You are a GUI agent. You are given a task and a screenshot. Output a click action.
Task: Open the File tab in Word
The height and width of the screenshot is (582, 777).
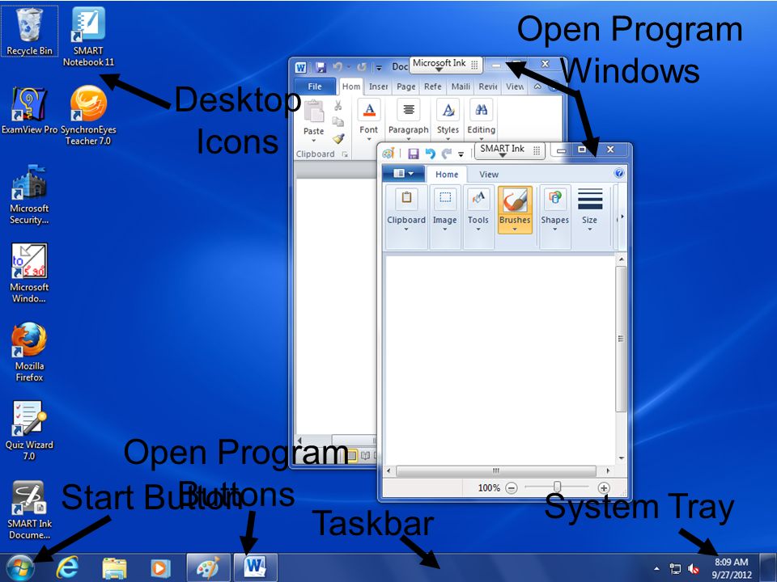point(315,86)
